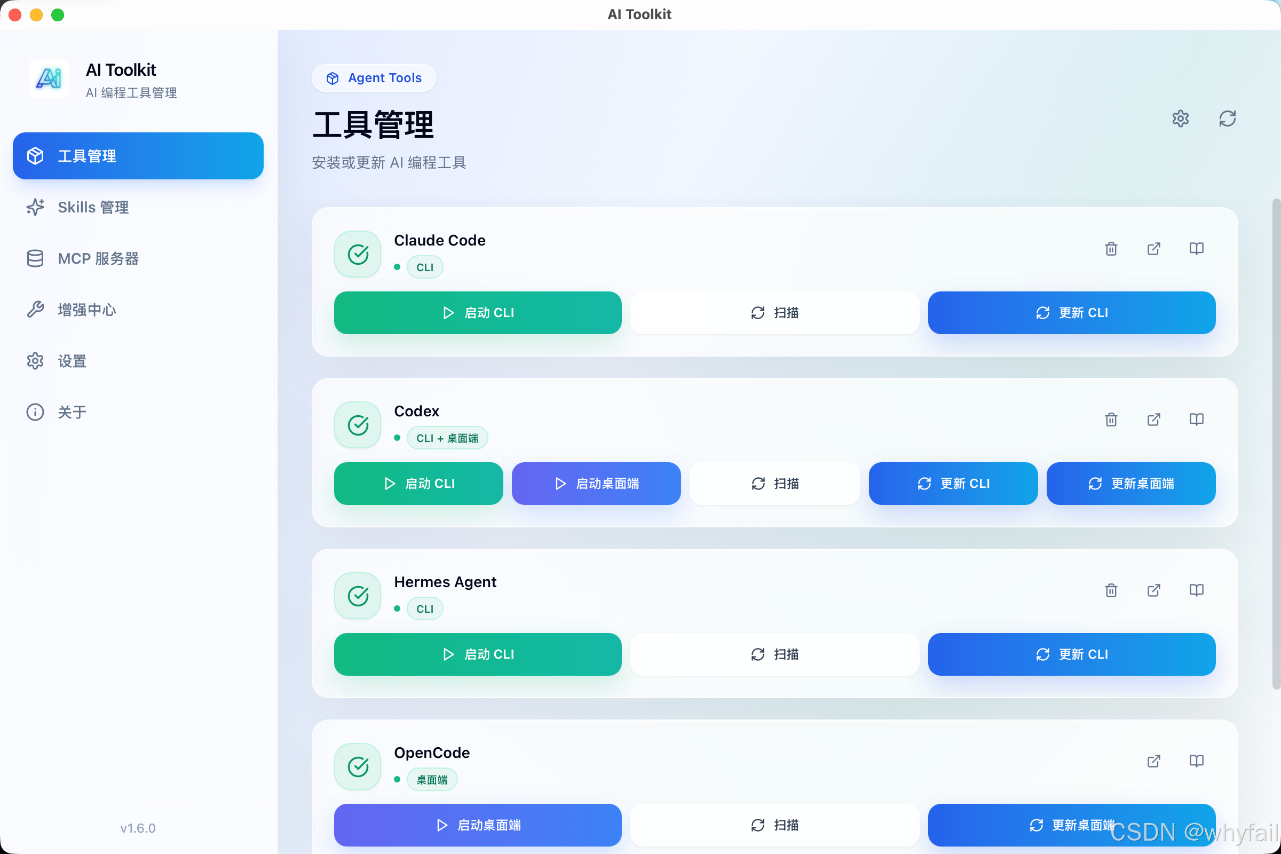This screenshot has width=1281, height=854.
Task: Go to MCP 服务器 section
Action: (x=138, y=258)
